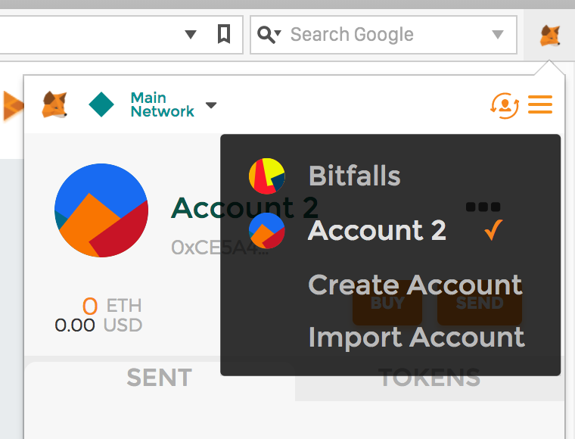This screenshot has height=439, width=575.
Task: Open the orange hamburger menu
Action: [x=540, y=104]
